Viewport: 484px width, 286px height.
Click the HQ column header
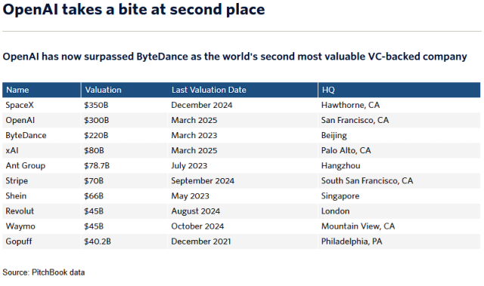point(328,90)
